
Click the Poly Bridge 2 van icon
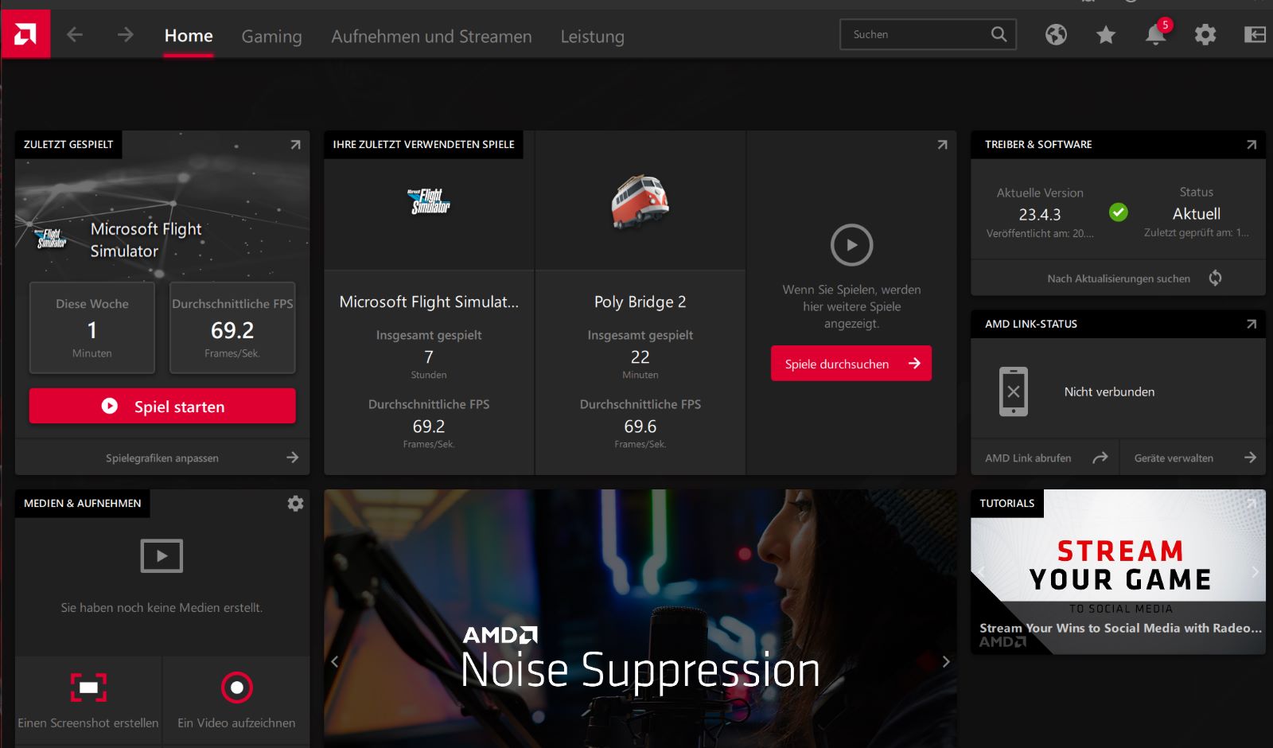point(640,202)
